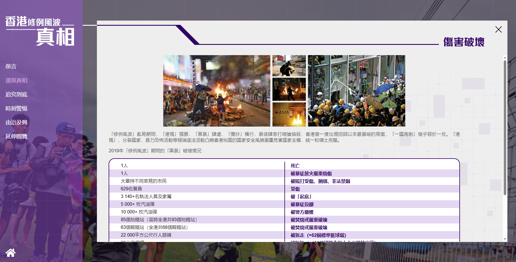The width and height of the screenshot is (516, 262).
Task: Click the large street fire photo
Action: (216, 91)
